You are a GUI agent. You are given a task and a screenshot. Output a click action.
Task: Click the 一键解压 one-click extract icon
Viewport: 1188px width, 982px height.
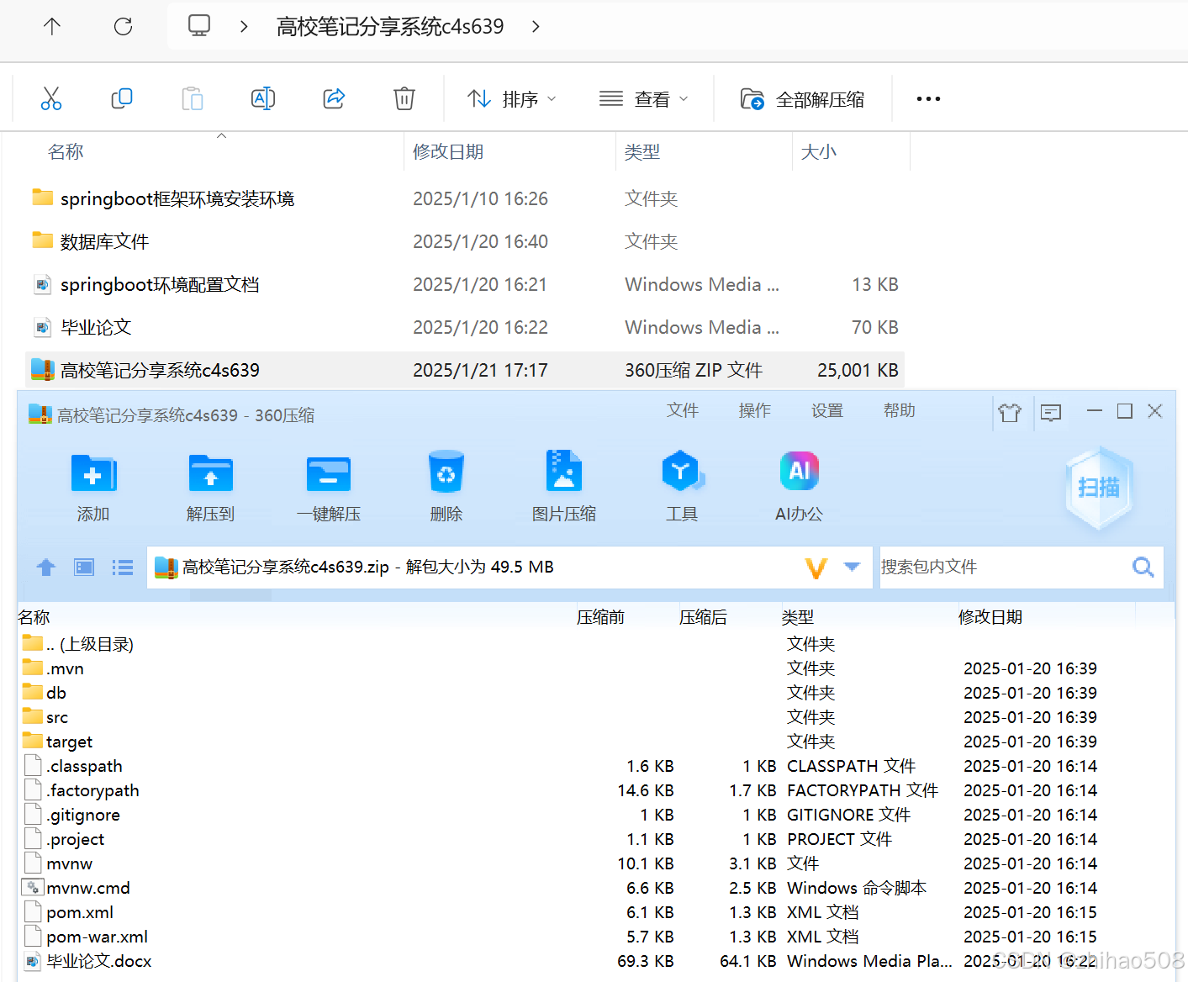tap(328, 486)
